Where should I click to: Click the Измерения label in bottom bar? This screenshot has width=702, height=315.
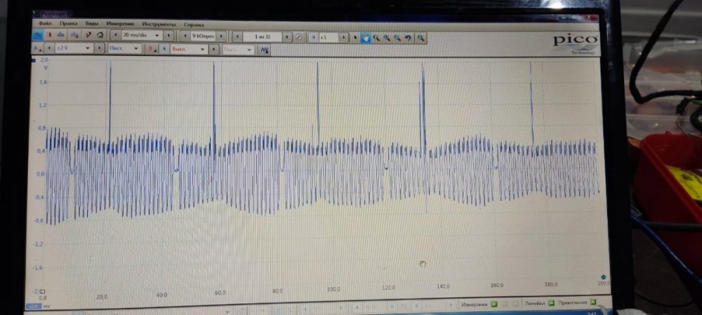point(474,304)
